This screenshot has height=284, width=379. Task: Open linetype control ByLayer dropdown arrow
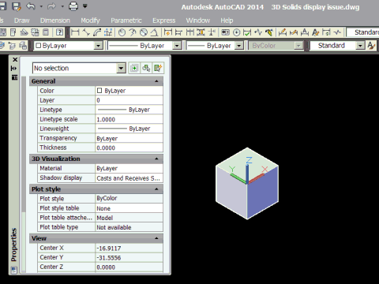(x=177, y=46)
